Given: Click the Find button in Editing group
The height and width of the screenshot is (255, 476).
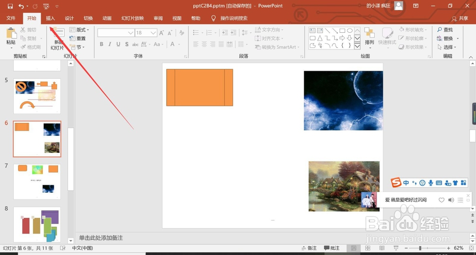Looking at the screenshot, I should (445, 30).
